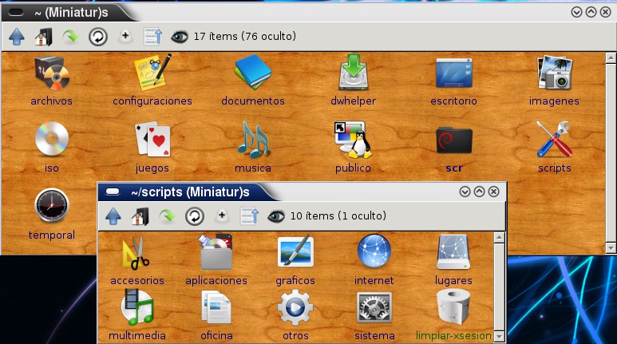Open the otros gear play icon
This screenshot has width=617, height=344.
(x=295, y=307)
